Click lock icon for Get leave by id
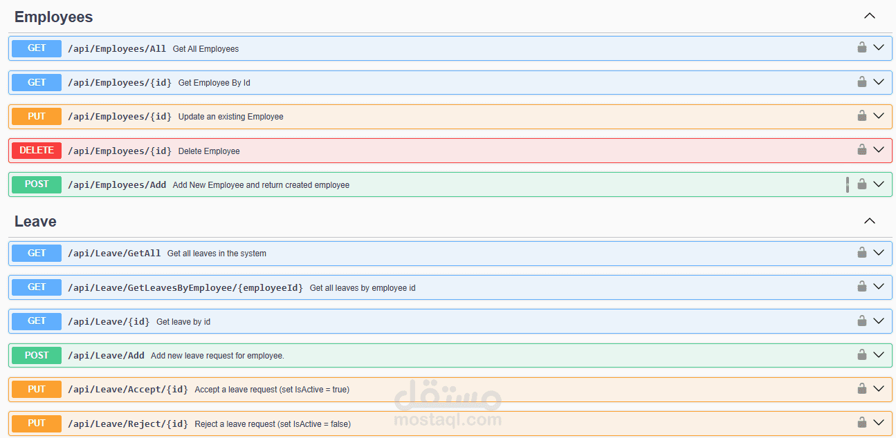The height and width of the screenshot is (438, 896). click(x=862, y=321)
